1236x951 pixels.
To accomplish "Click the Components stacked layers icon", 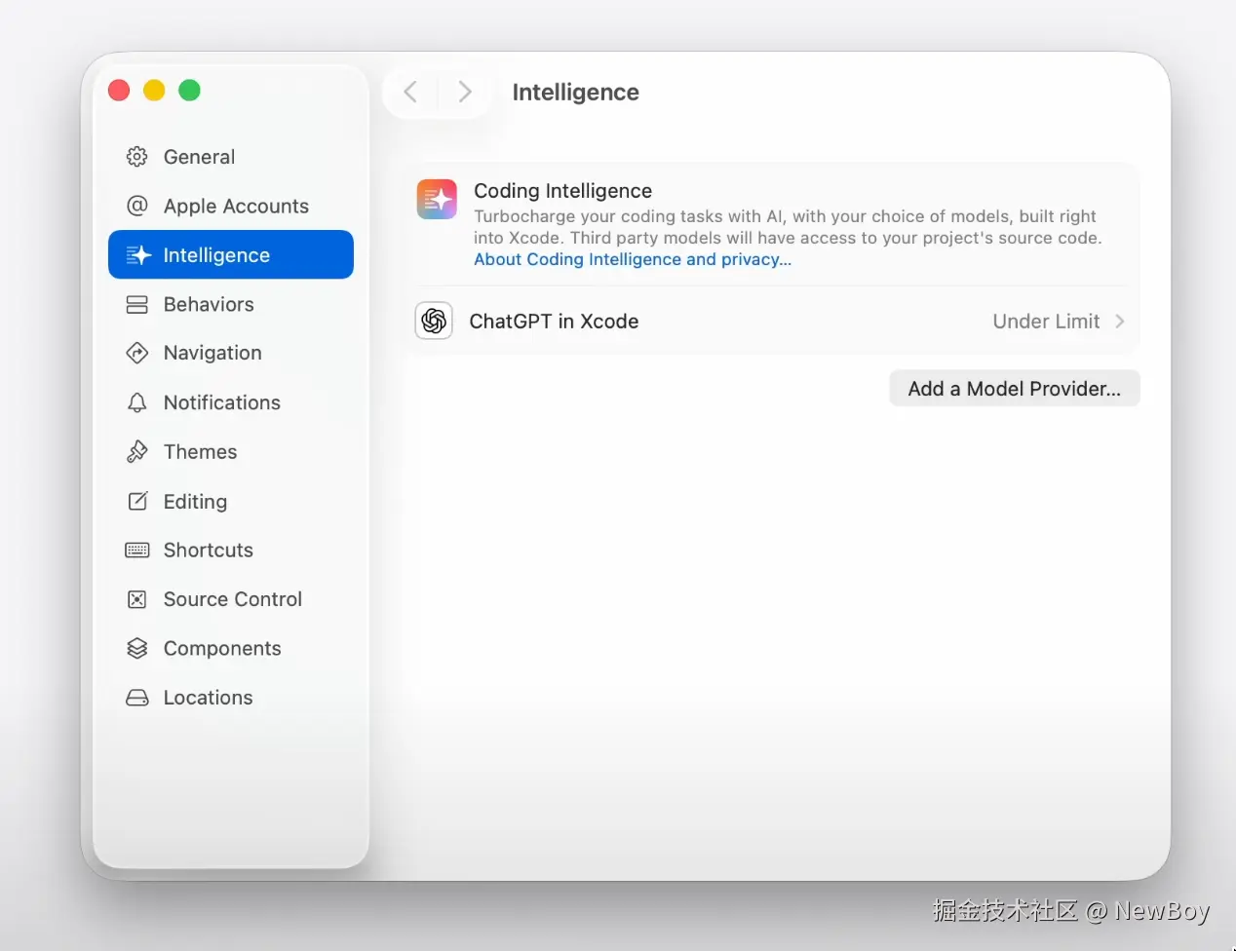I will point(137,649).
